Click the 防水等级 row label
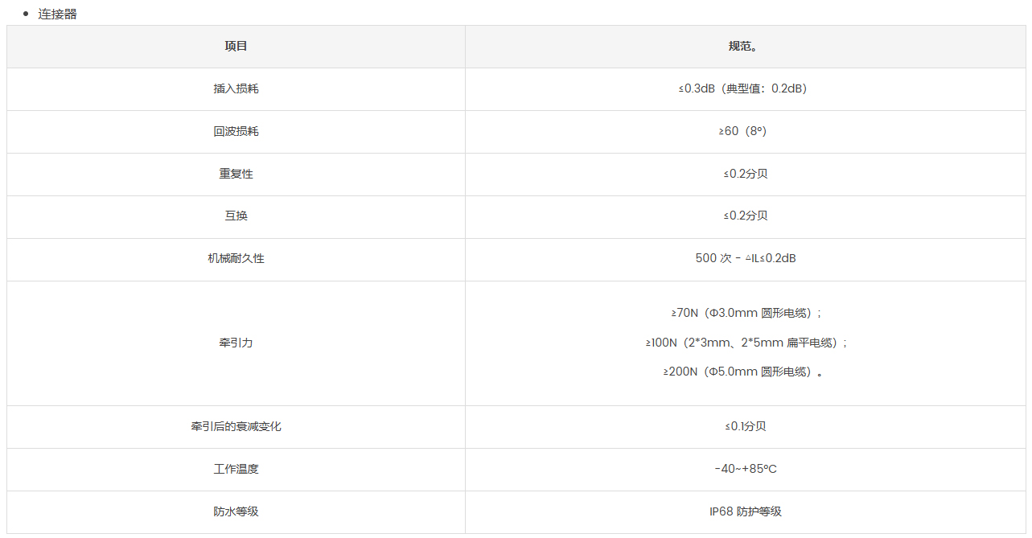Viewport: 1032px width, 538px height. (x=236, y=512)
